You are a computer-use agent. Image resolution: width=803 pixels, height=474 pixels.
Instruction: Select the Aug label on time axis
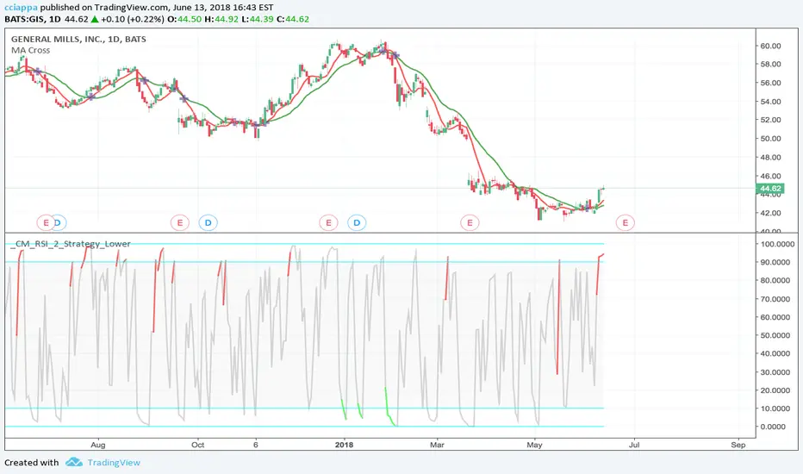pos(98,445)
